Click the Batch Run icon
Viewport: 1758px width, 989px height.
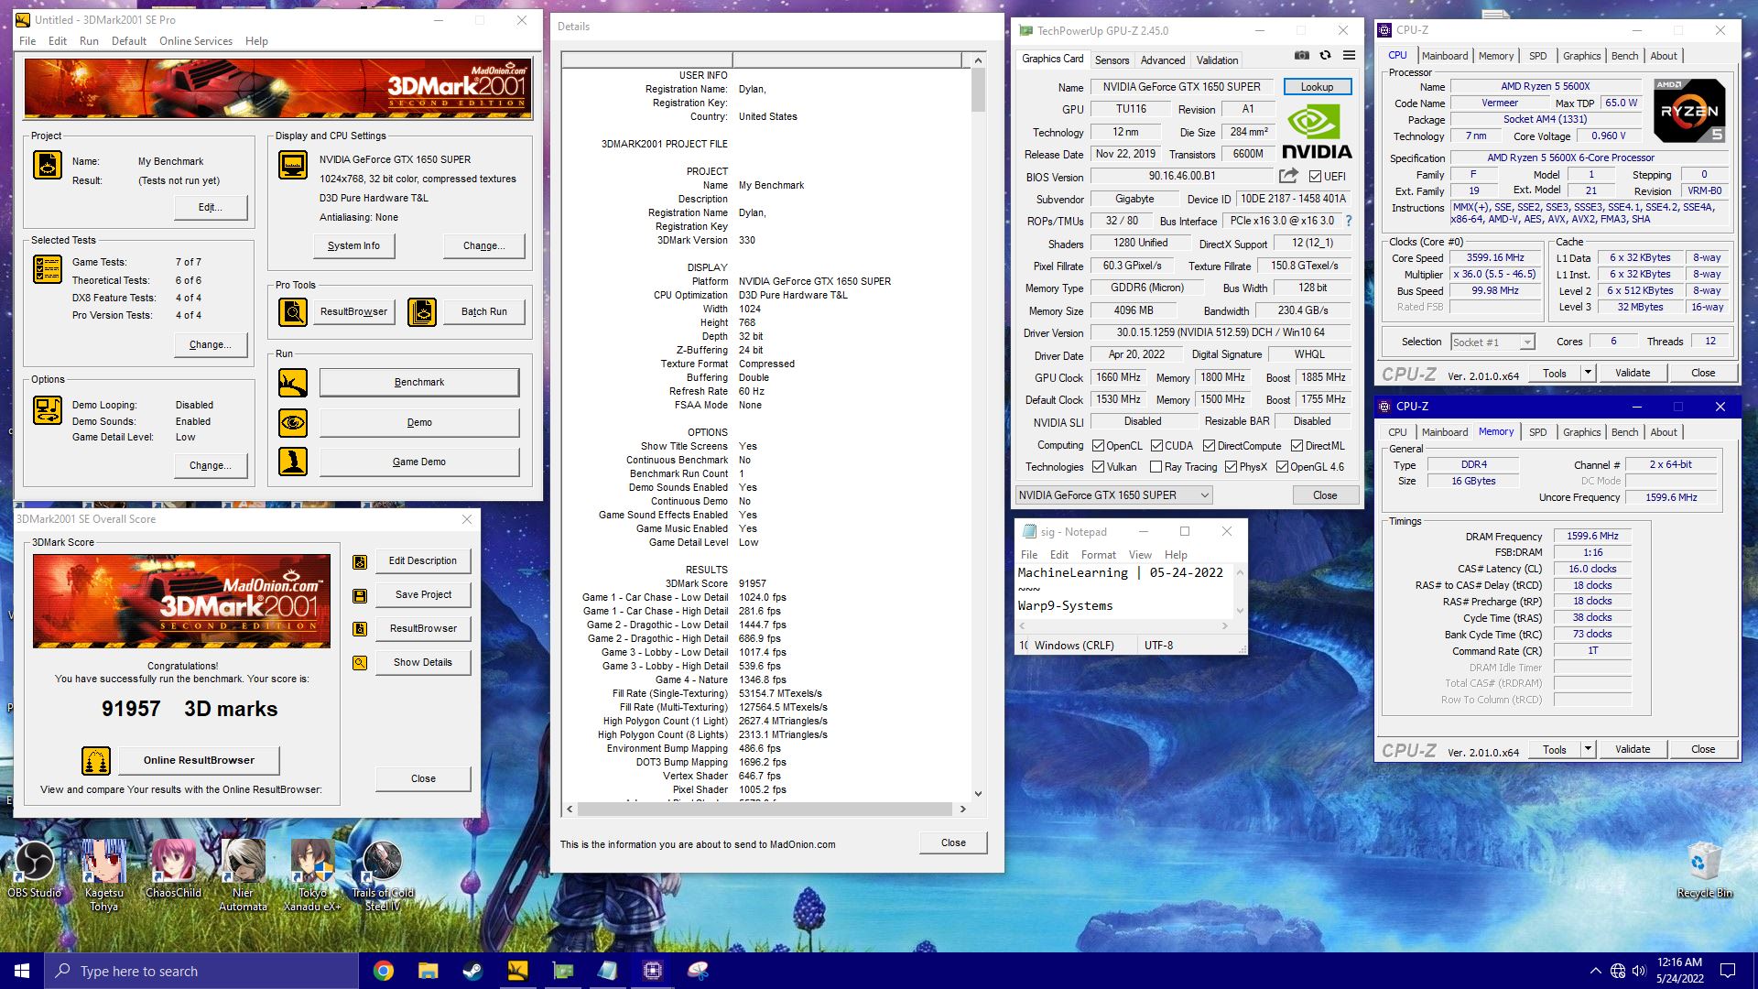pos(422,312)
